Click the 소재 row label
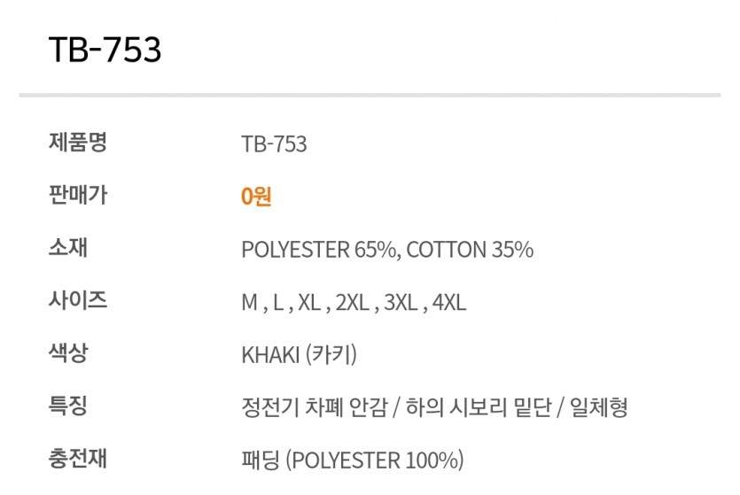 (67, 248)
